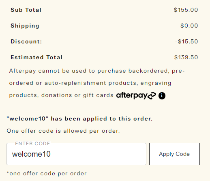210x181 pixels.
Task: Click the afterpay logo
Action: (x=136, y=95)
